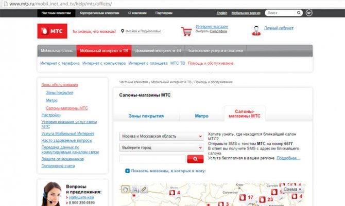The height and width of the screenshot is (206, 345).
Task: Click the address search input field
Action: click(x=152, y=159)
